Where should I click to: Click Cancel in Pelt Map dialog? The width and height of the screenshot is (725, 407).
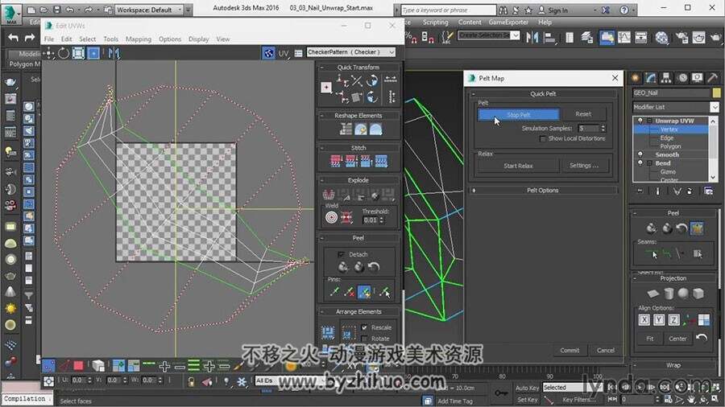tap(605, 350)
